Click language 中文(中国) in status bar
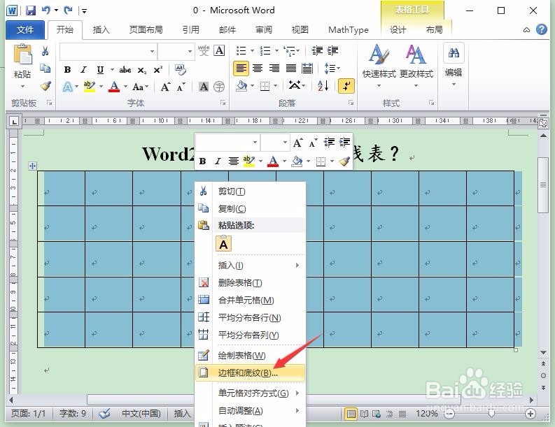555x427 pixels. coord(141,413)
